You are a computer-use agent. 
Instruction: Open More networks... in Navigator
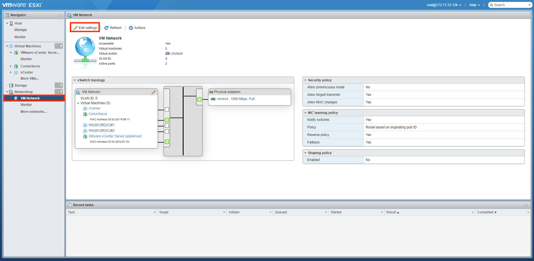(x=34, y=112)
